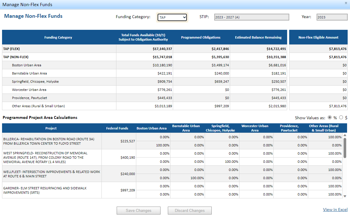Open View in Excel

pyautogui.click(x=335, y=210)
